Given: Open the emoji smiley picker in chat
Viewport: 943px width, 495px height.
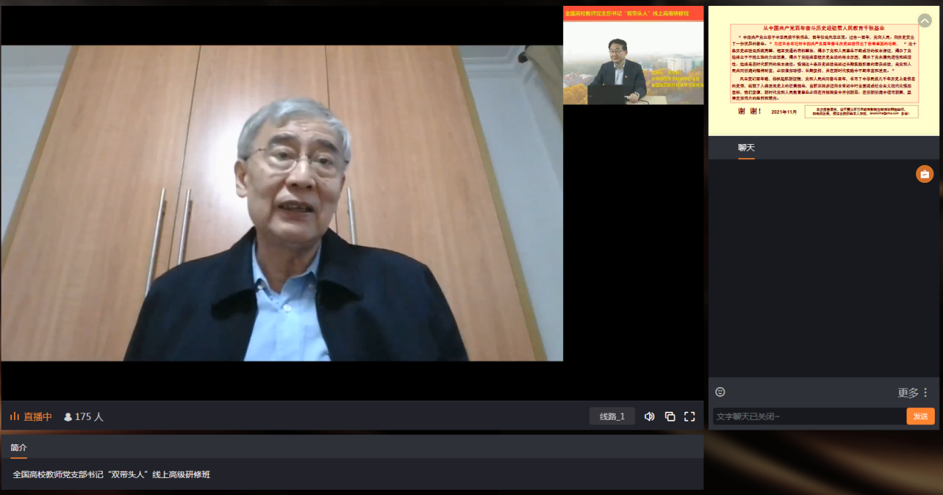Looking at the screenshot, I should point(720,392).
